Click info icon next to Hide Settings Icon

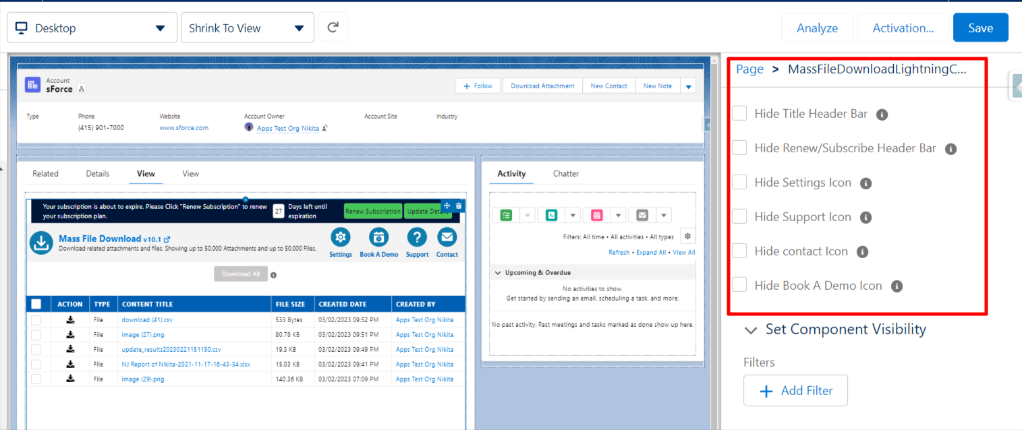[866, 183]
